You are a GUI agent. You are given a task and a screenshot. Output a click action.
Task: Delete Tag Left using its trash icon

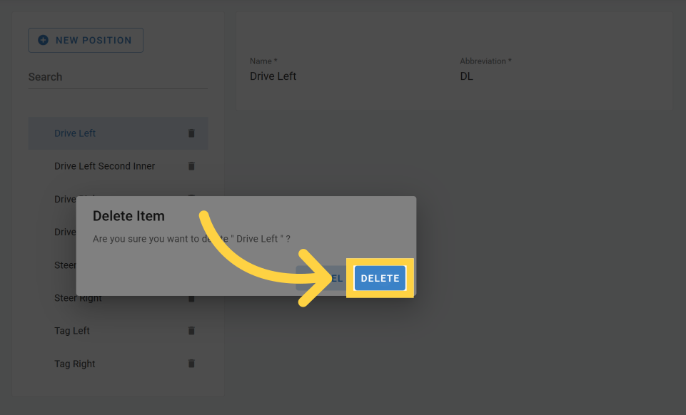[191, 331]
